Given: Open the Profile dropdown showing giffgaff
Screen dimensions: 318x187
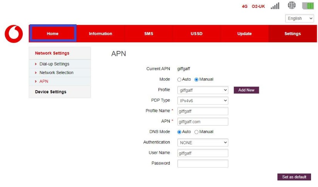Looking at the screenshot, I should (203, 90).
